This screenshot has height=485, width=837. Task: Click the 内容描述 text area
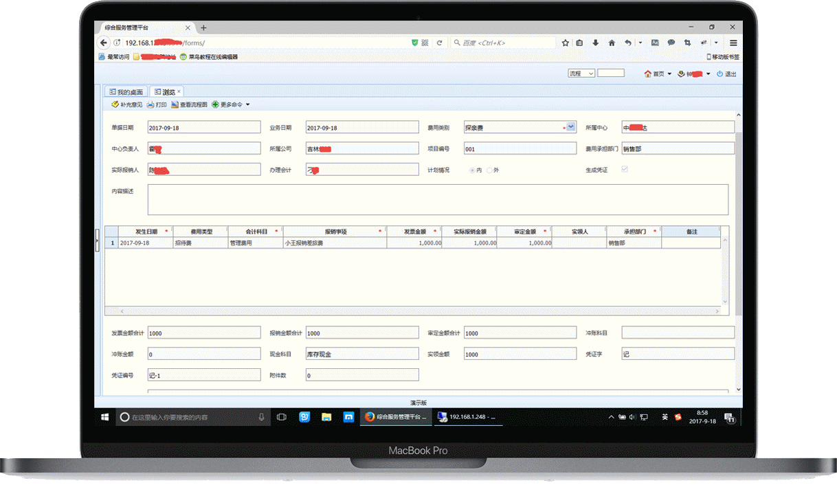pos(438,200)
